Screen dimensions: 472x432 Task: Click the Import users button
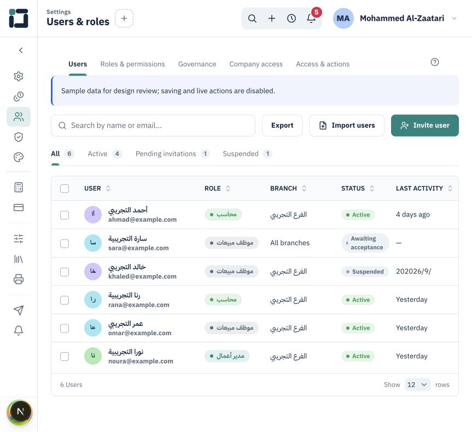click(347, 125)
